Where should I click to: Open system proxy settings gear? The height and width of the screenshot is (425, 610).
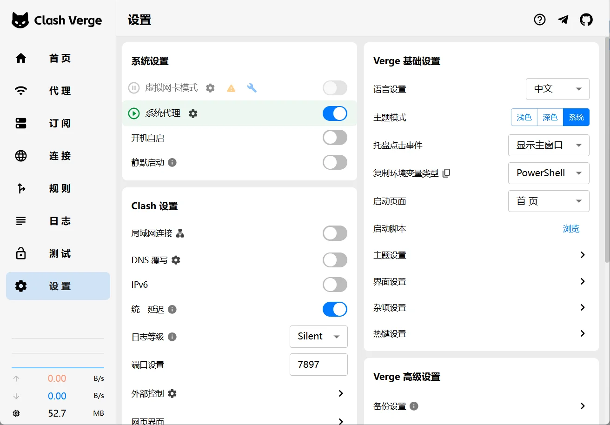coord(193,113)
